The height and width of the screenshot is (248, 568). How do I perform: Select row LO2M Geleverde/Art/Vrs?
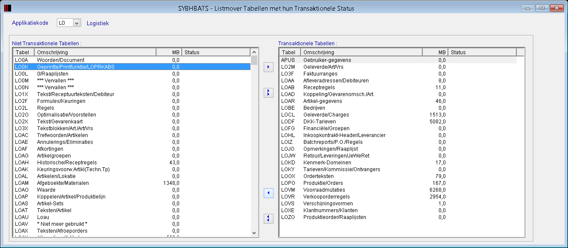398,67
